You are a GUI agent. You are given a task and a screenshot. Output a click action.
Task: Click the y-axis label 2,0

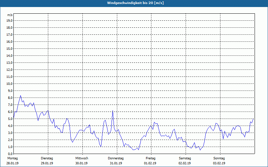(x=10, y=140)
